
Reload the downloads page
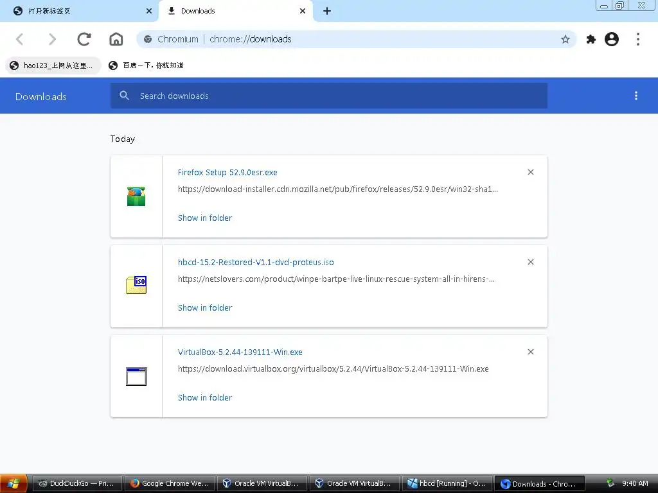(x=84, y=39)
